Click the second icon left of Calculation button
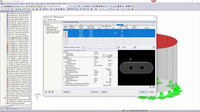Image resolution: width=200 pixels, height=112 pixels. tap(49, 92)
